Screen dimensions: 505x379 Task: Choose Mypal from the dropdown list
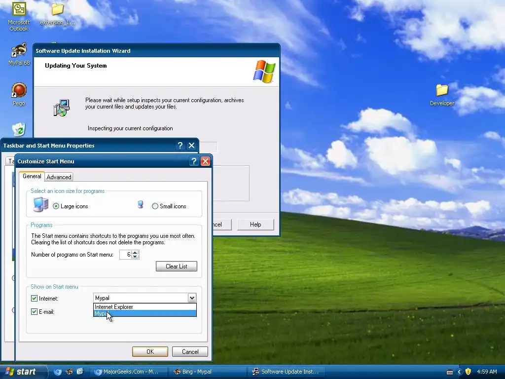tap(145, 313)
